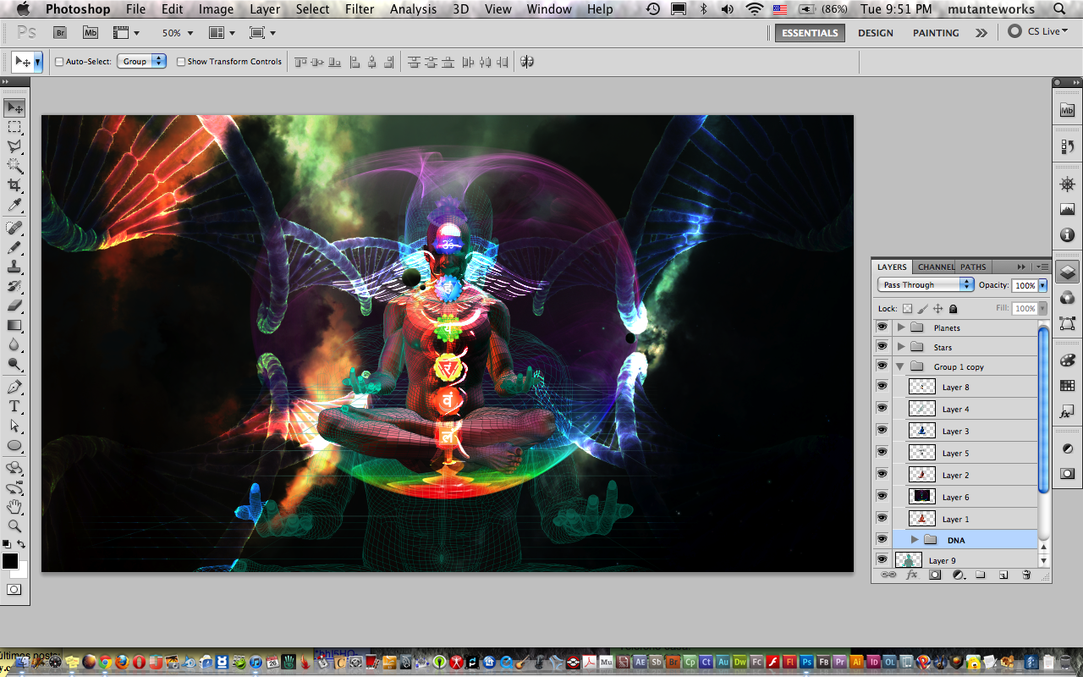Launch Mini Bridge from the application bar
The width and height of the screenshot is (1083, 677).
91,32
